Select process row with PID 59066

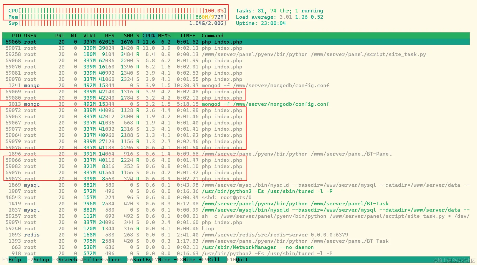(236, 160)
